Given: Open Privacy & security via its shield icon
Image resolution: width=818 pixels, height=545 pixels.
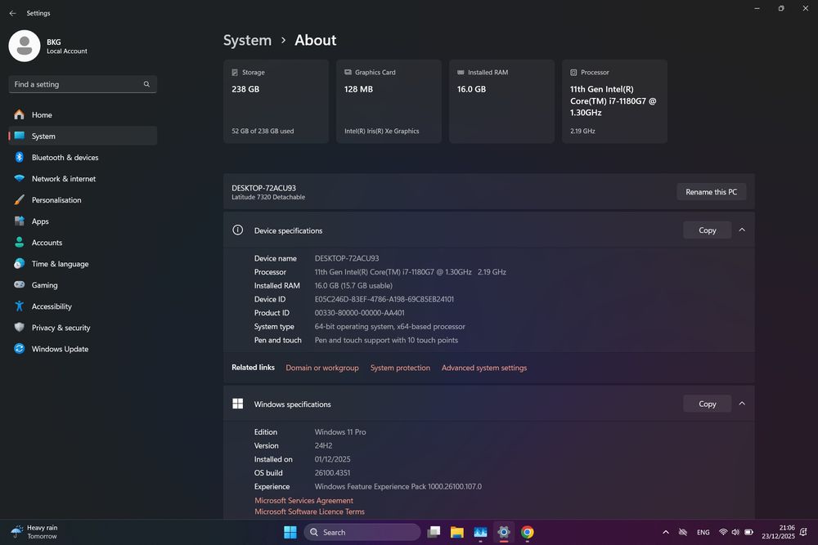Looking at the screenshot, I should point(20,327).
